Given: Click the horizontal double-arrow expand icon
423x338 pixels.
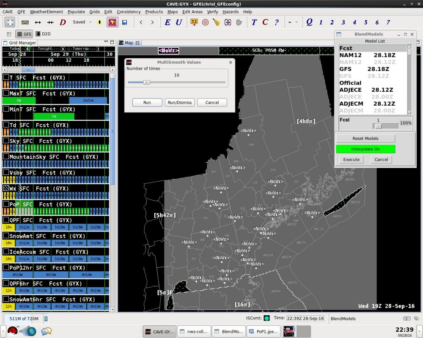Looking at the screenshot, I should pos(38,22).
